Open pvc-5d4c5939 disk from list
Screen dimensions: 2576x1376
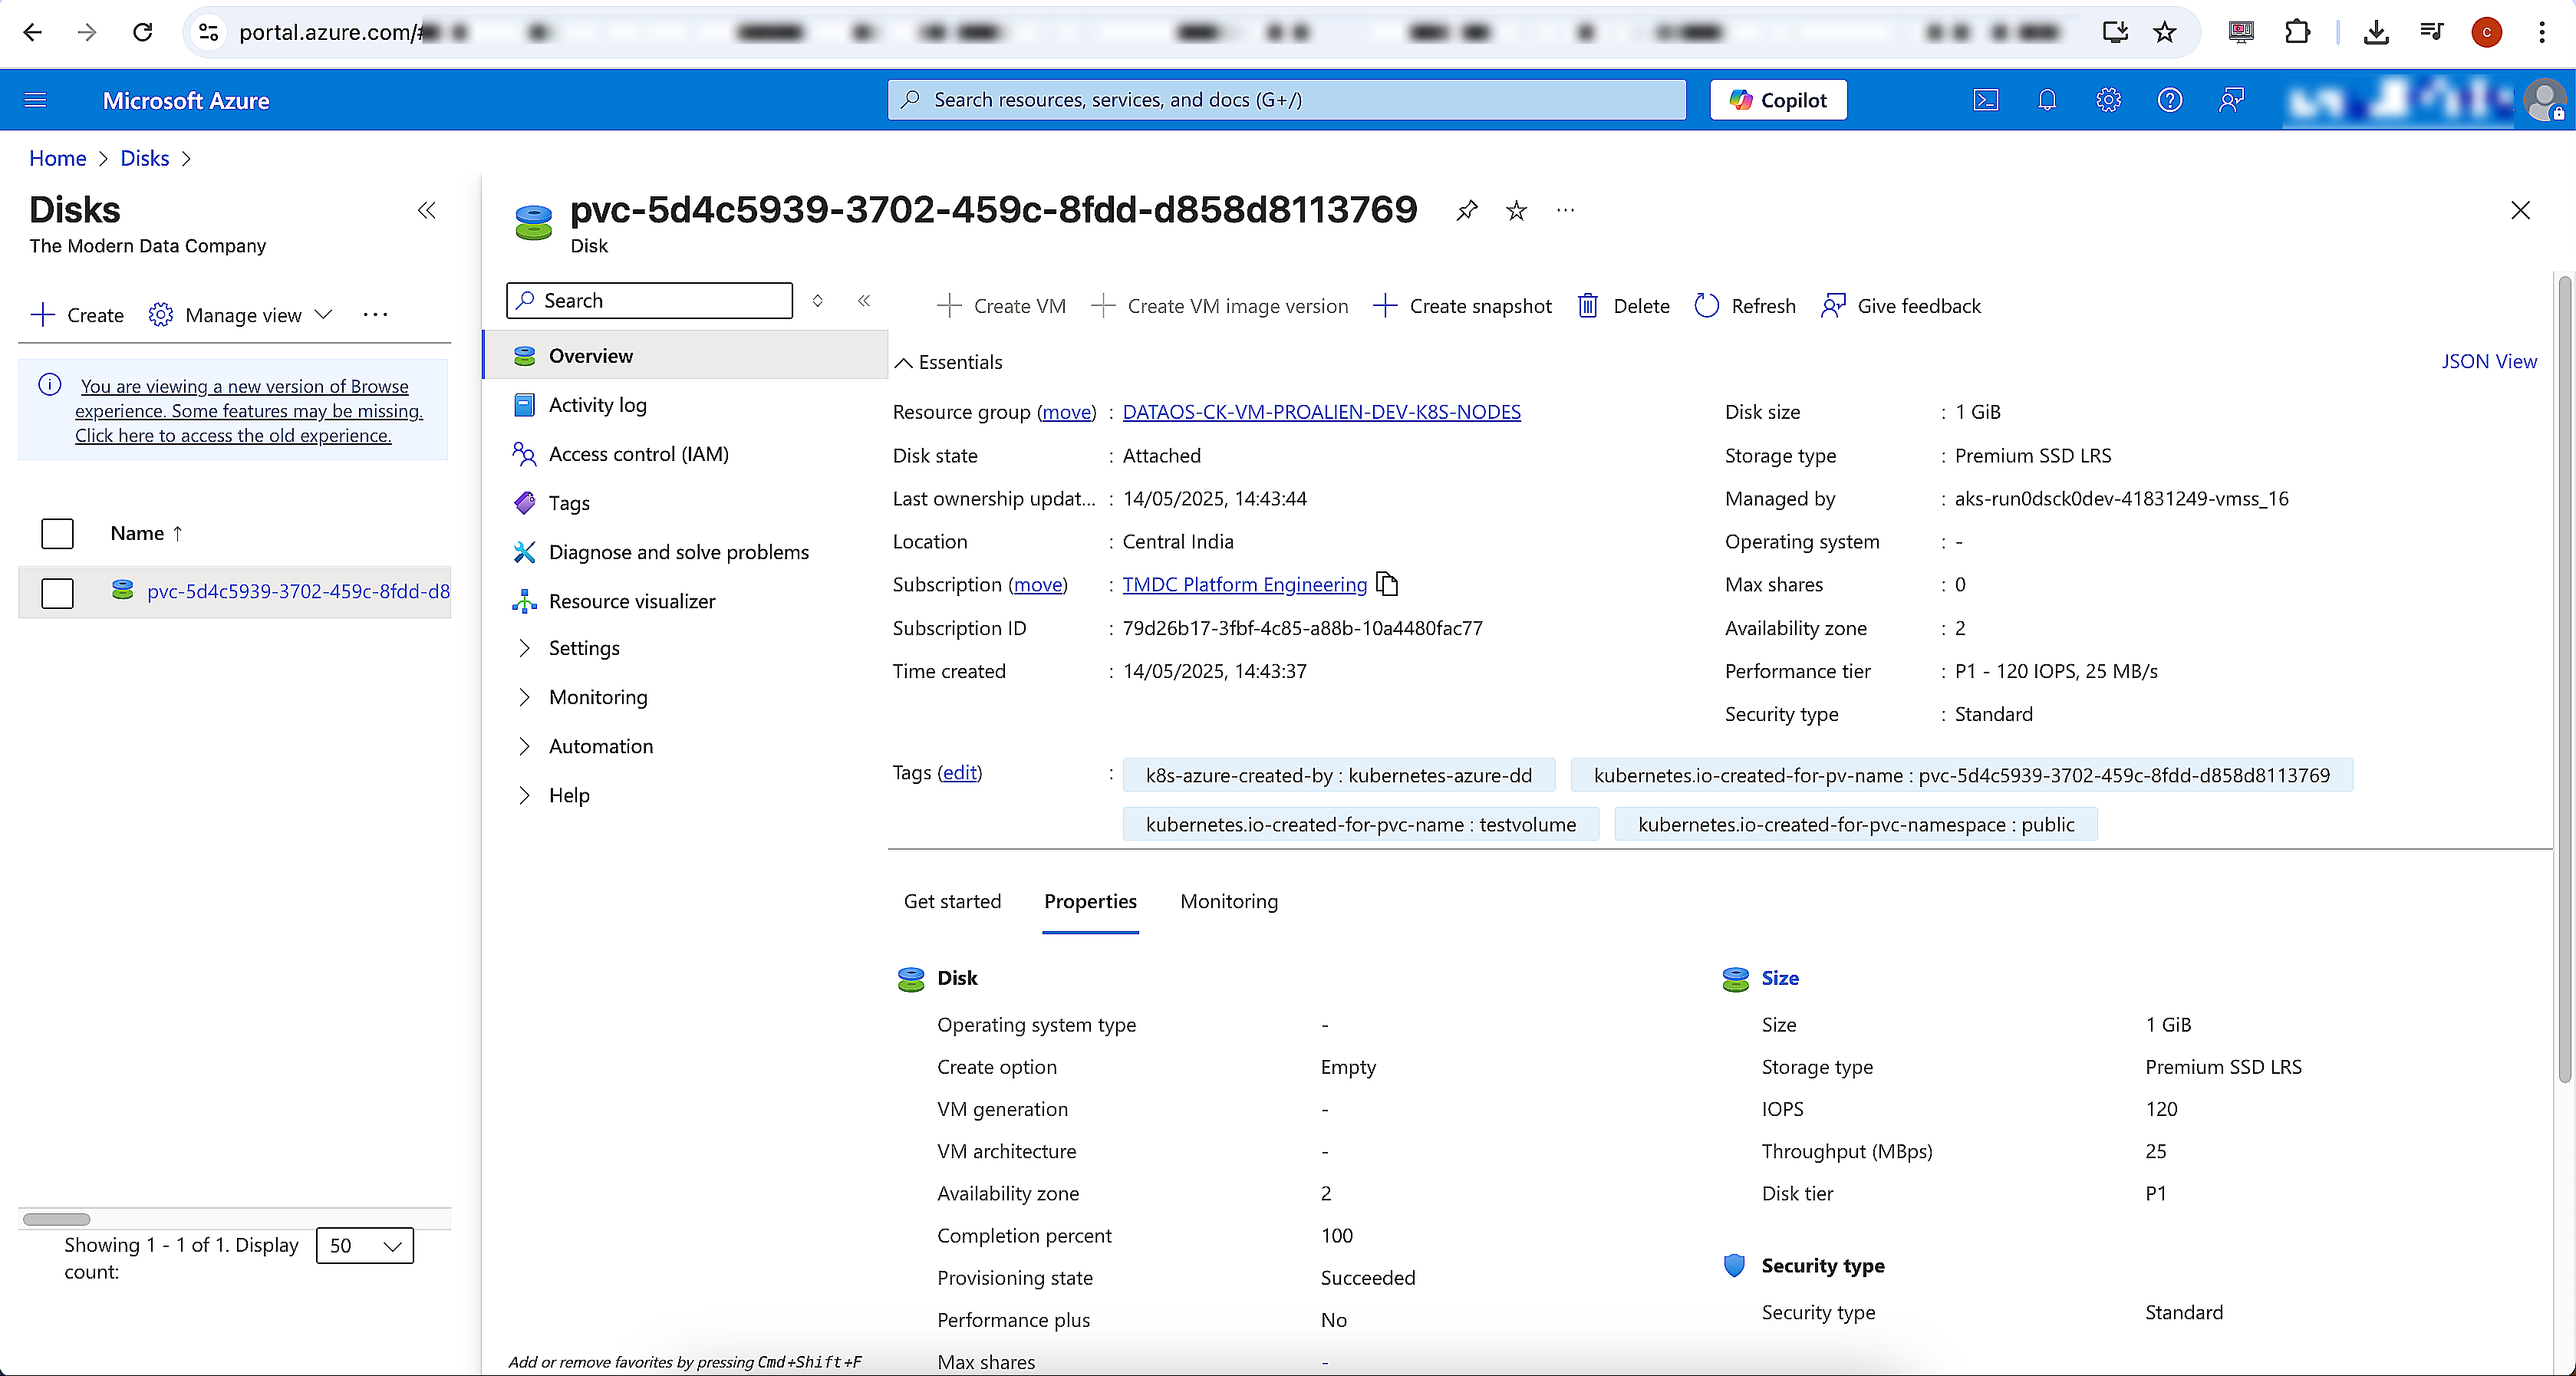coord(298,591)
